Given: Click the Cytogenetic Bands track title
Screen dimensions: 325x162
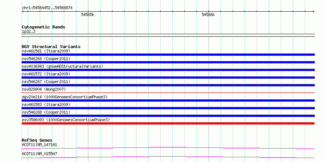Looking at the screenshot, I should click(43, 27).
